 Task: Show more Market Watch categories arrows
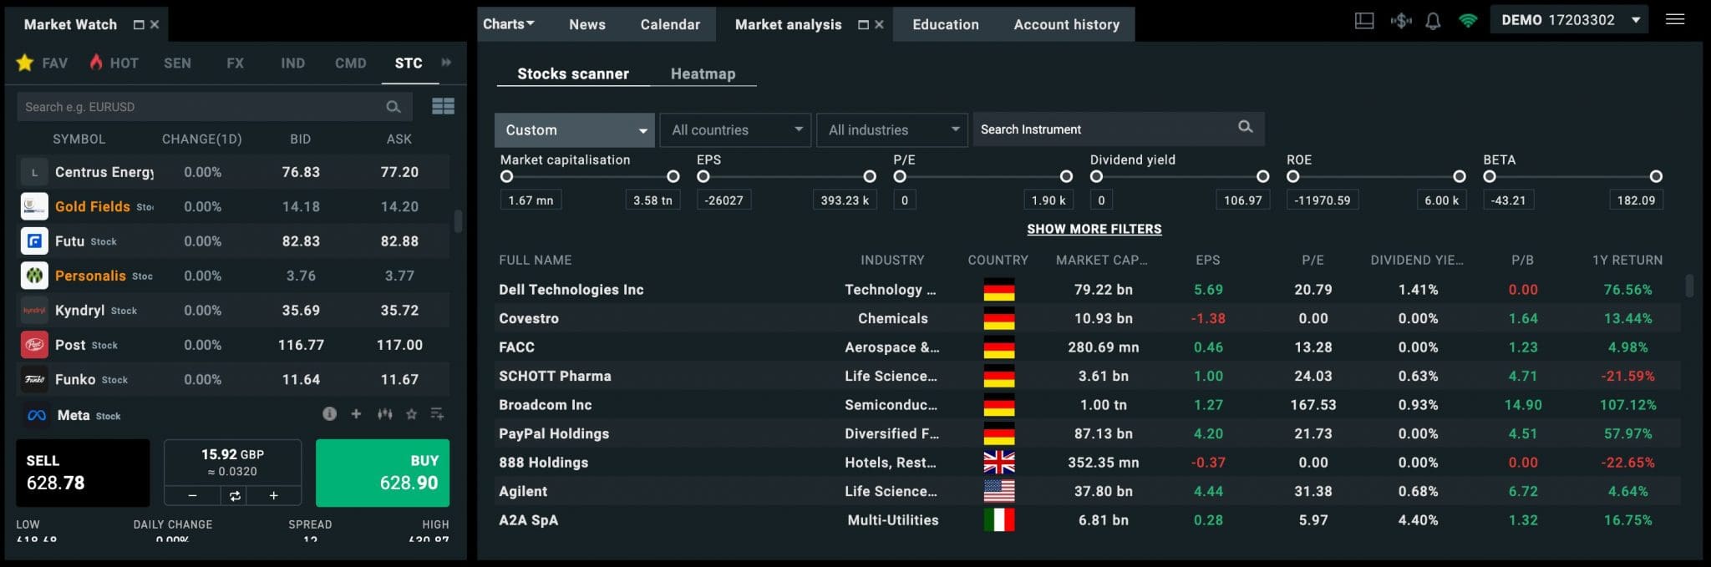pyautogui.click(x=446, y=63)
